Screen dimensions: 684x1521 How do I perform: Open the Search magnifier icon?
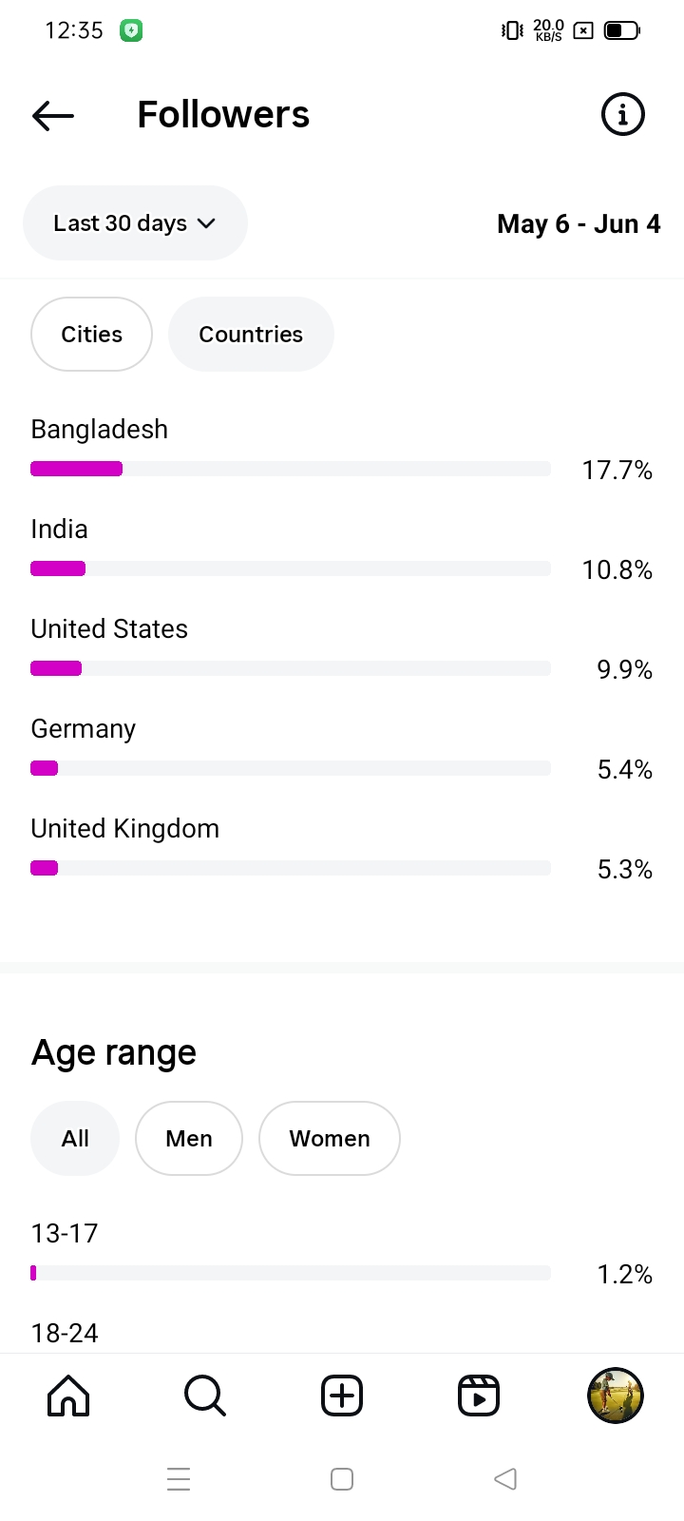pyautogui.click(x=204, y=1396)
